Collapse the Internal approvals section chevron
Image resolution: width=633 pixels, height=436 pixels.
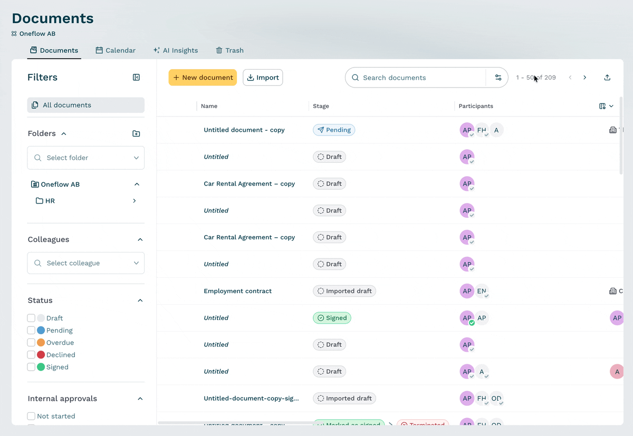click(x=140, y=399)
